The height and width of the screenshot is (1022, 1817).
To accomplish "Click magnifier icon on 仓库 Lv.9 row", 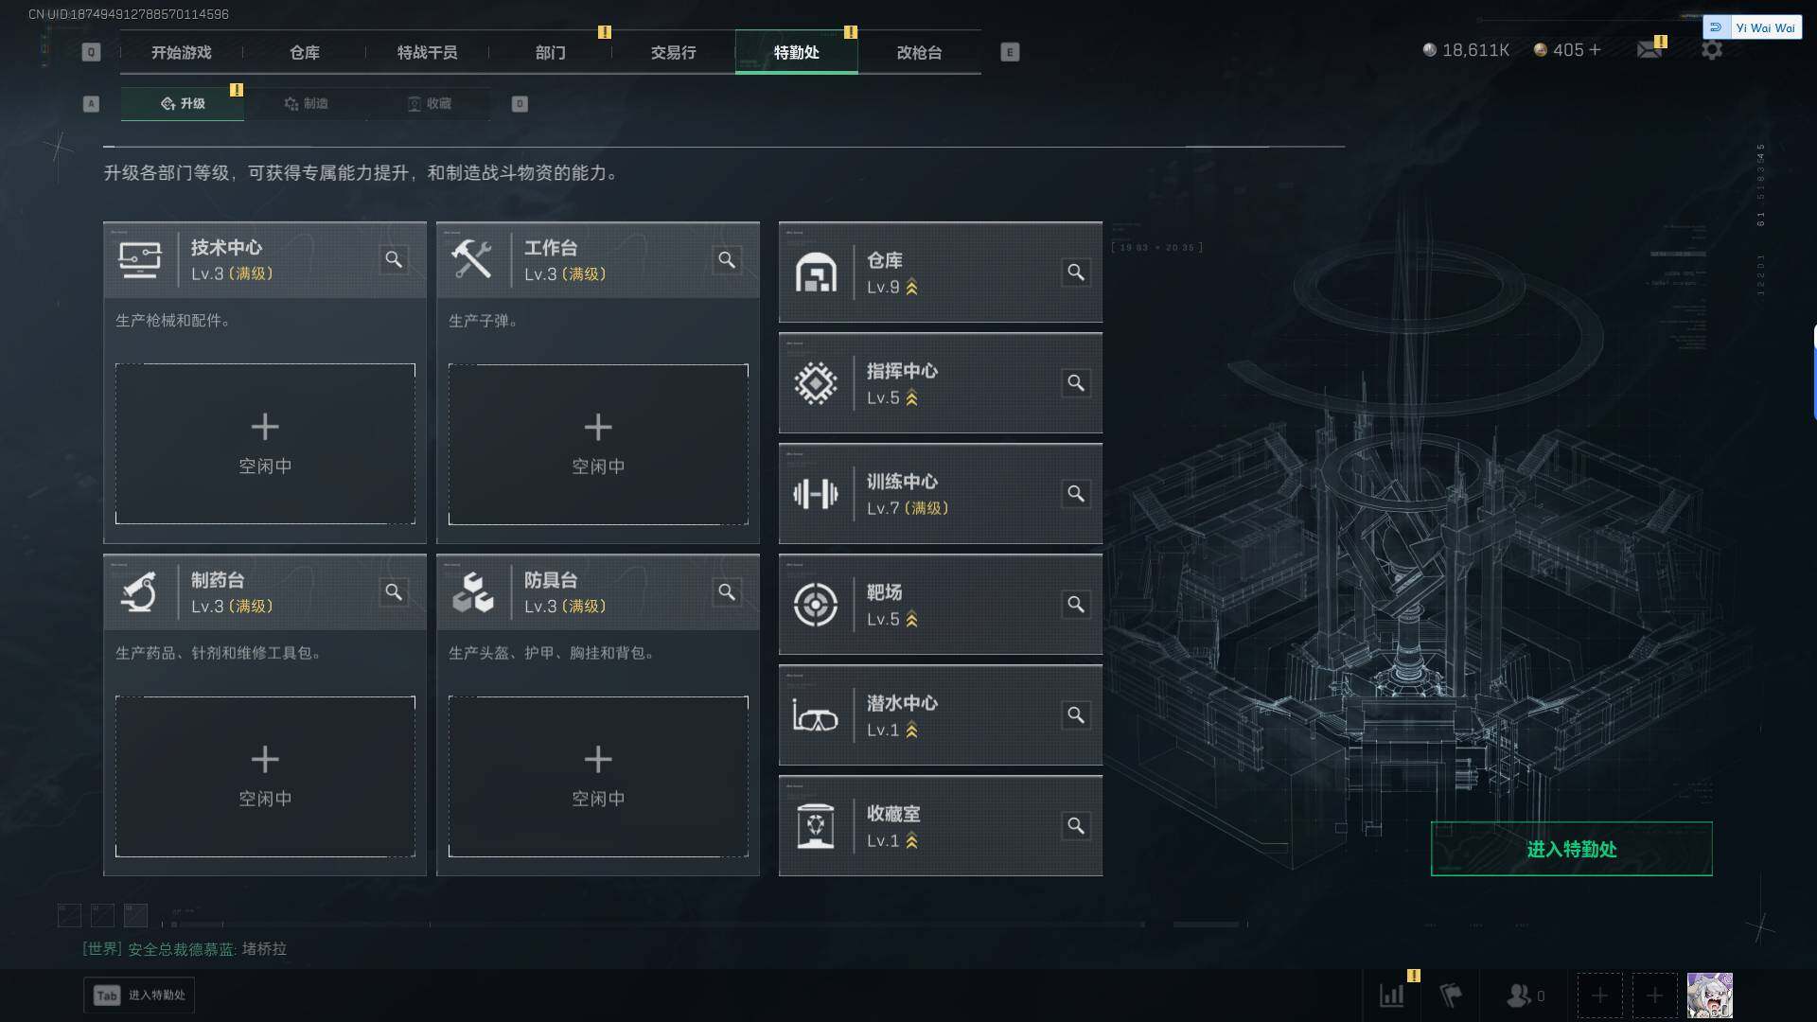I will pos(1076,273).
